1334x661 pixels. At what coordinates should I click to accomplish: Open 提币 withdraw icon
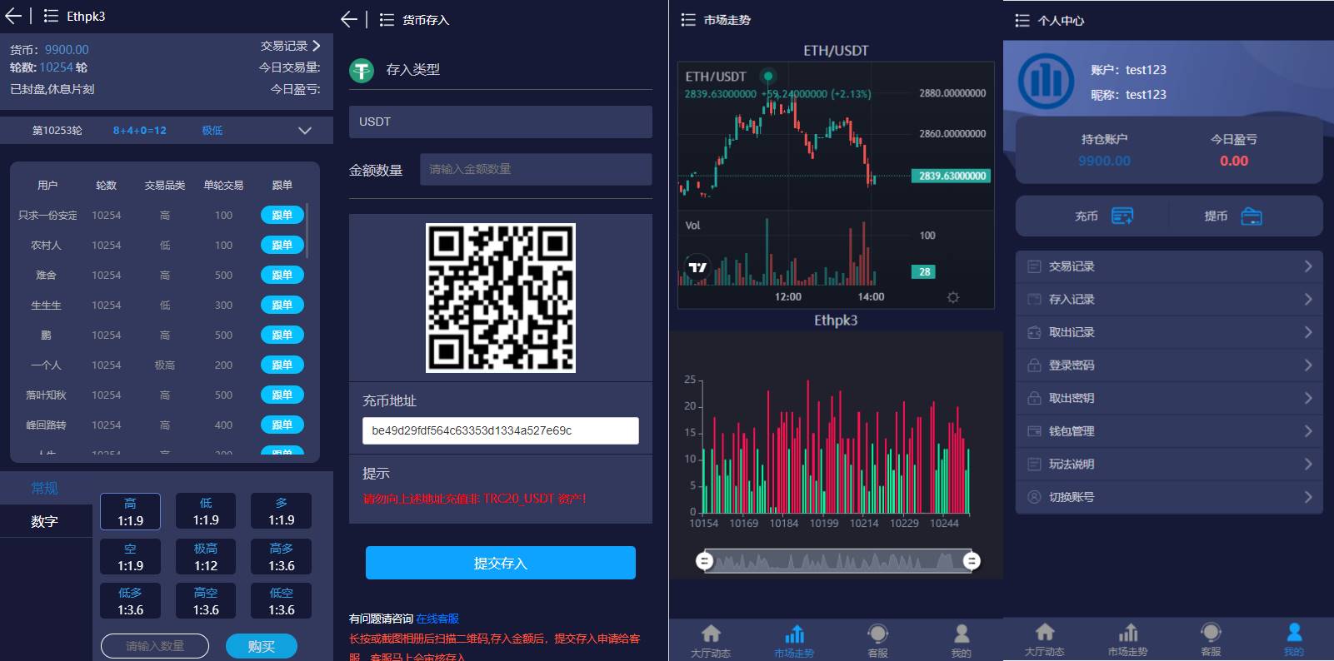click(1251, 216)
